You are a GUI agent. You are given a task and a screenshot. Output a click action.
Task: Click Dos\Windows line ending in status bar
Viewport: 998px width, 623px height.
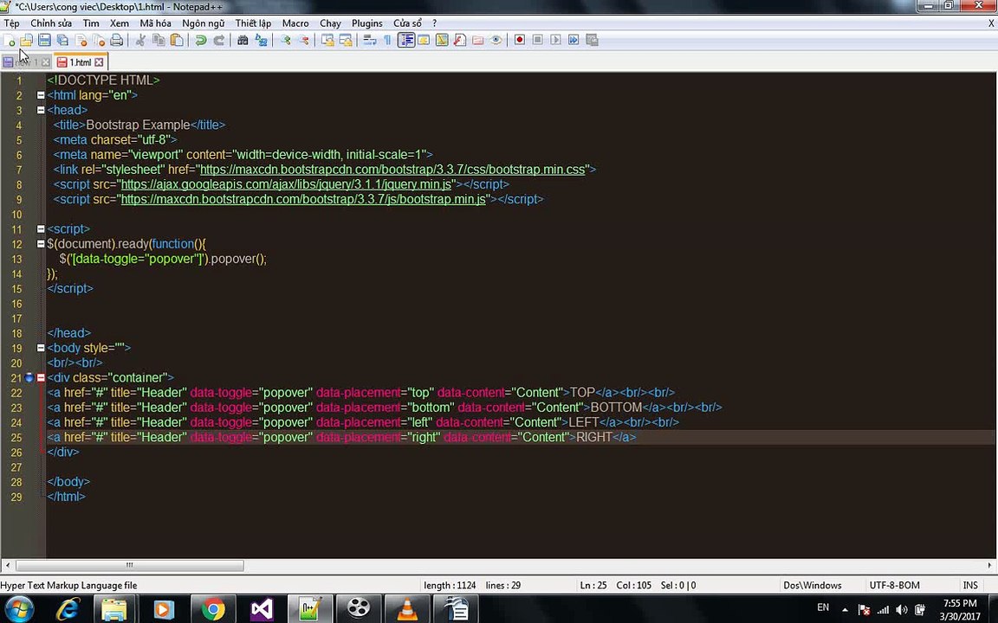click(812, 586)
